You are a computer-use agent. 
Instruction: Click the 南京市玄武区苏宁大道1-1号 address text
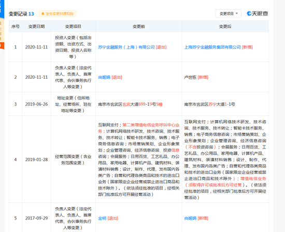209,104
